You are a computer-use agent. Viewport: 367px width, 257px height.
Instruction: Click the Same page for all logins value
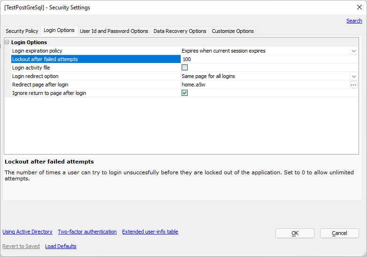coord(208,76)
